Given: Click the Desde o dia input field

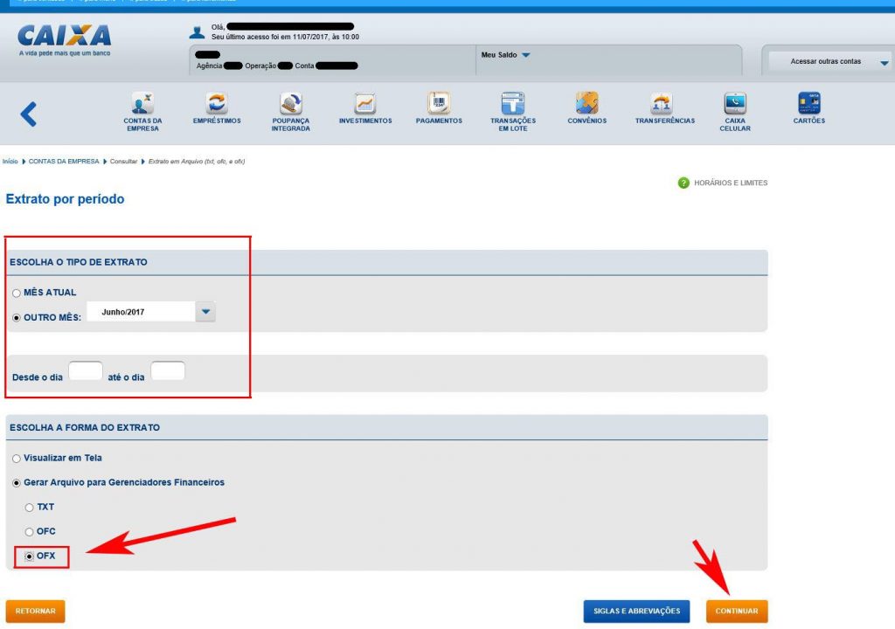Looking at the screenshot, I should [x=86, y=371].
